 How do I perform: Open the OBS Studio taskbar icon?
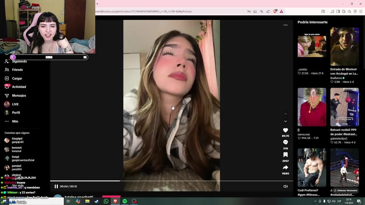click(134, 201)
